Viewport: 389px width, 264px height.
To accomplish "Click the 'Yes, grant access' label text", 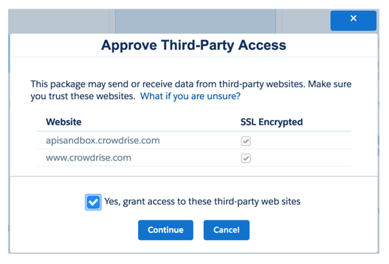I will point(202,202).
